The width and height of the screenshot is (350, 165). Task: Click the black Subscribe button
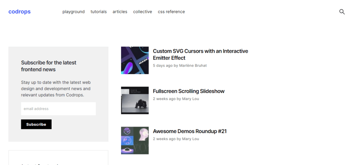coord(36,125)
